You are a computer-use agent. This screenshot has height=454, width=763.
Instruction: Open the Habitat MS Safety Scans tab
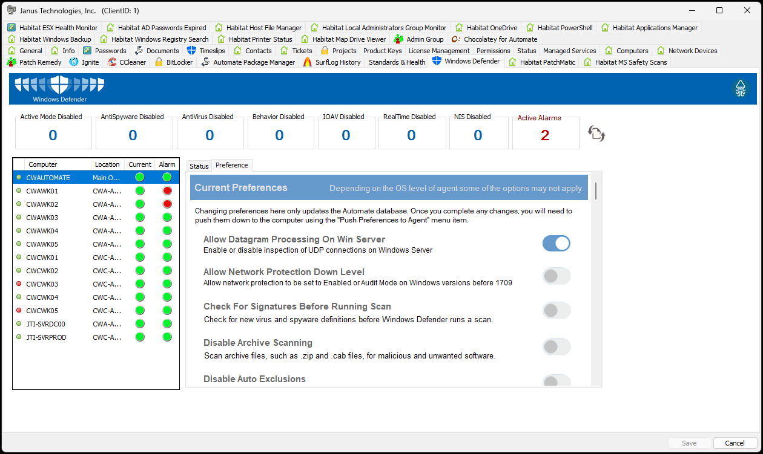[x=625, y=62]
